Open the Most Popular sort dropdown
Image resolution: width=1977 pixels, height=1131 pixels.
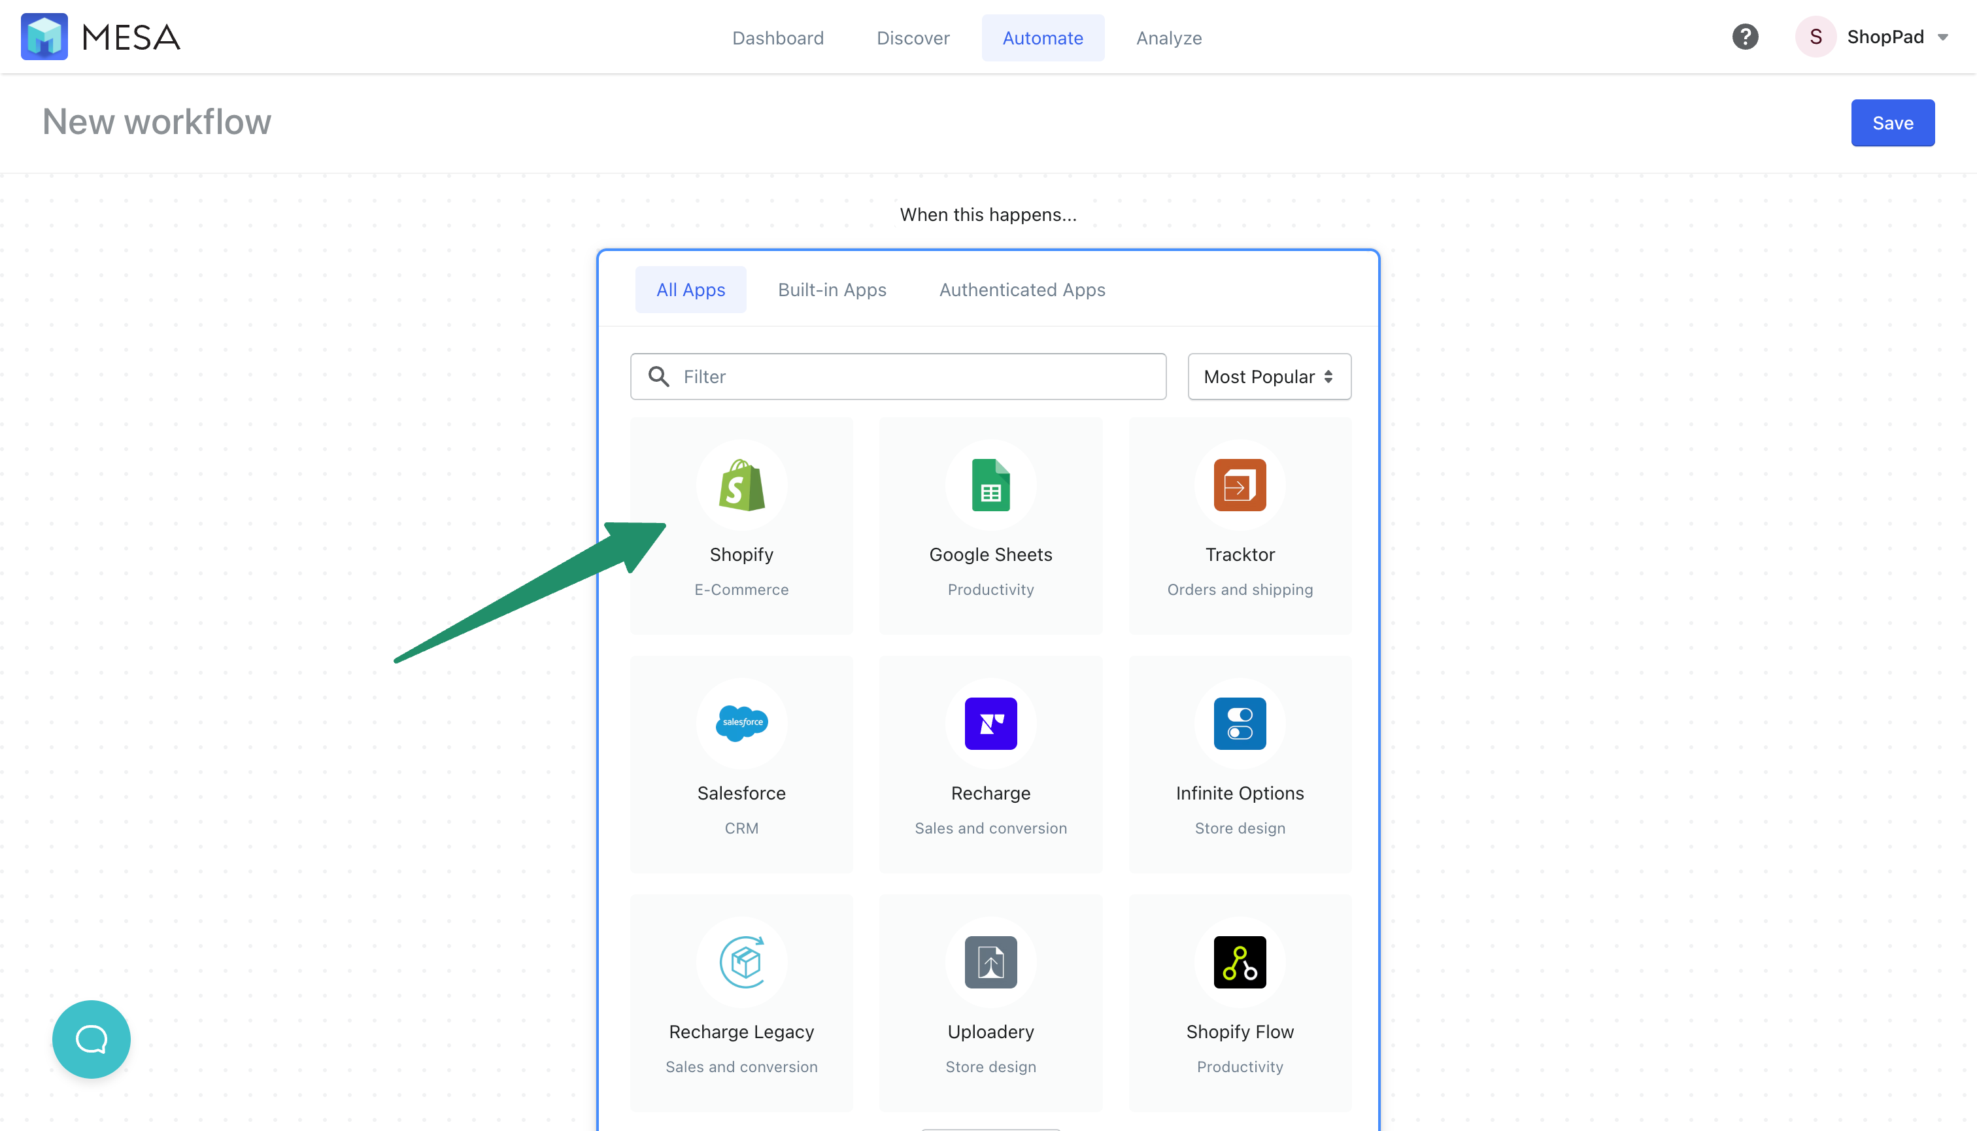click(x=1270, y=377)
